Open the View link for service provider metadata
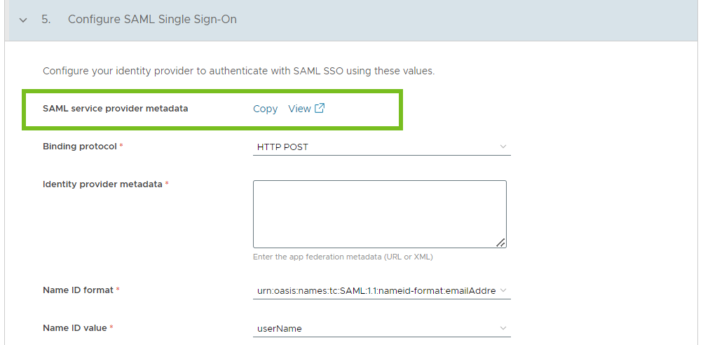Screen dimensions: 703x345 [x=299, y=109]
